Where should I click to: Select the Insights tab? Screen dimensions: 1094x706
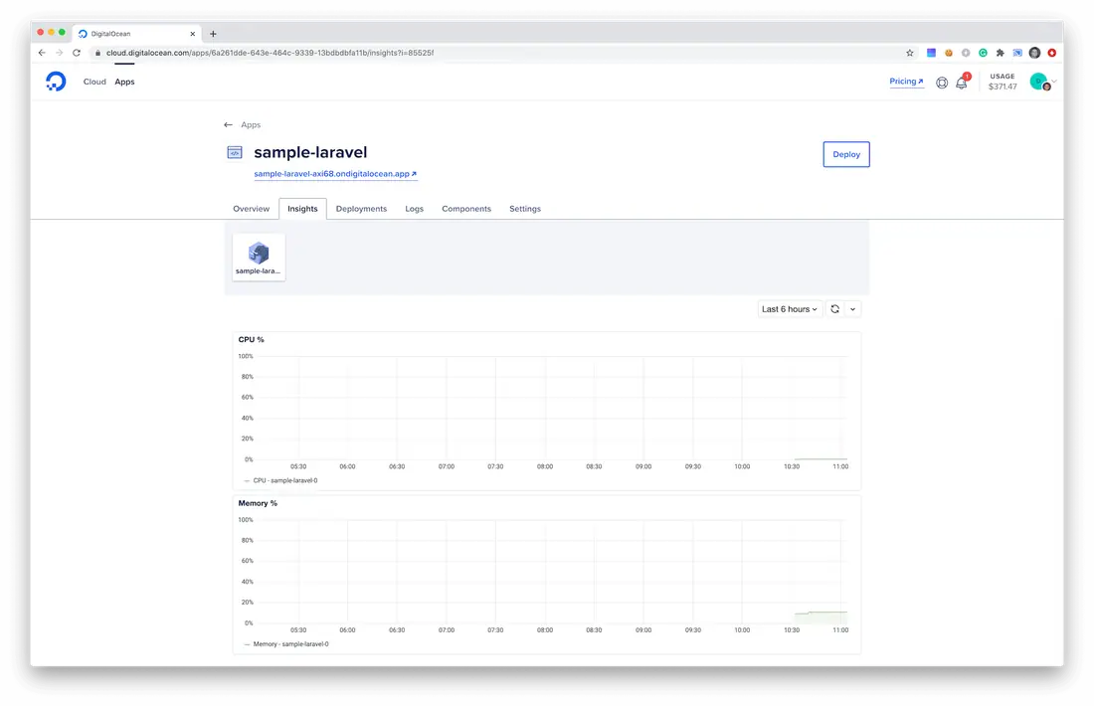[x=302, y=209]
